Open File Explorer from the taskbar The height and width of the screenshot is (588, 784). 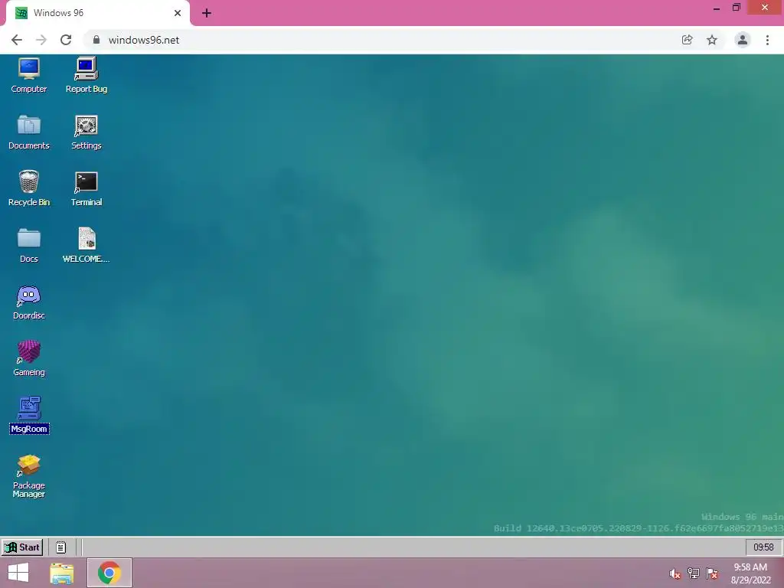click(62, 573)
